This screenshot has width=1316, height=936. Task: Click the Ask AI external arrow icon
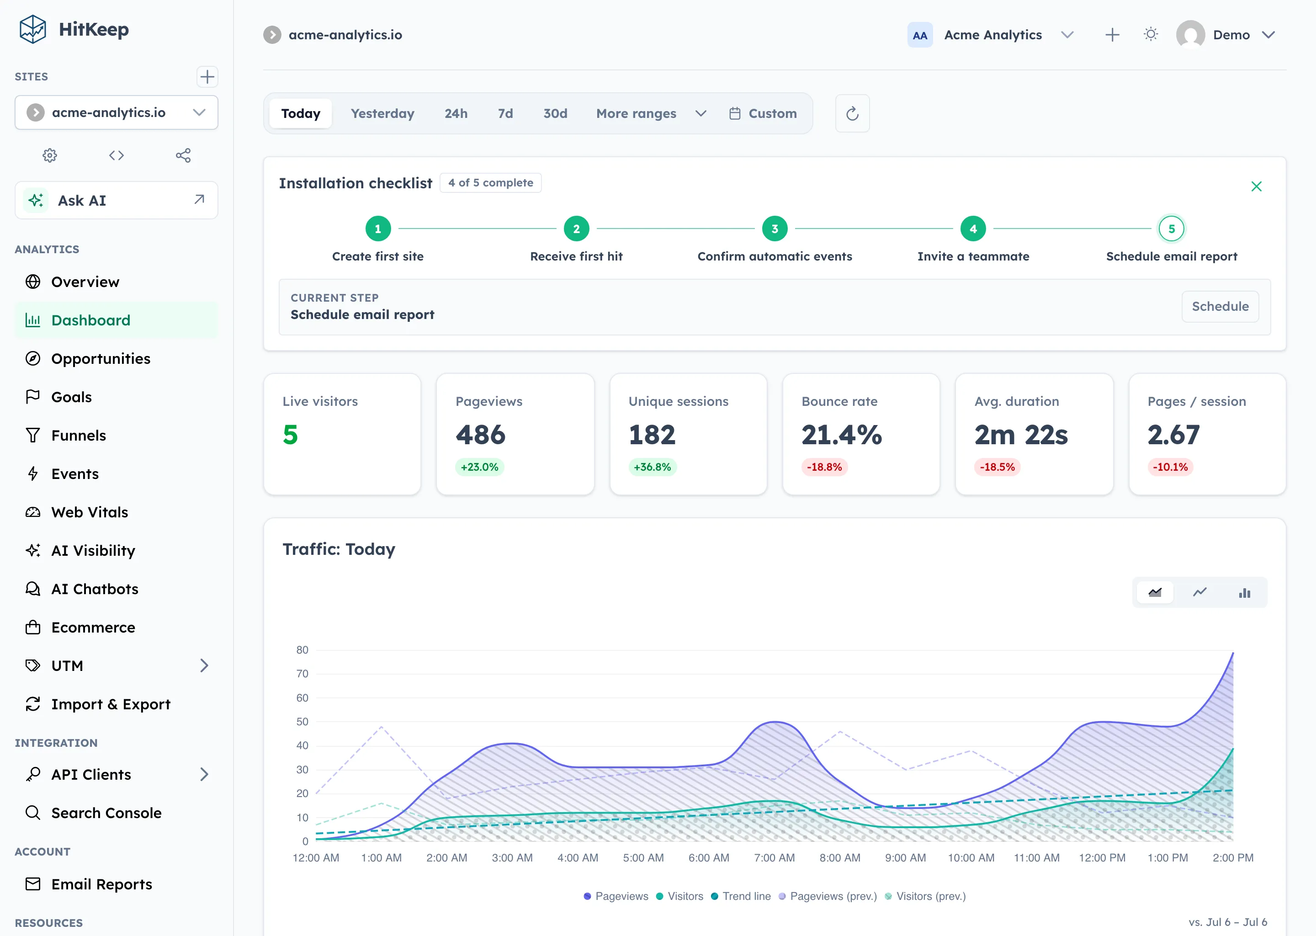[x=199, y=199]
